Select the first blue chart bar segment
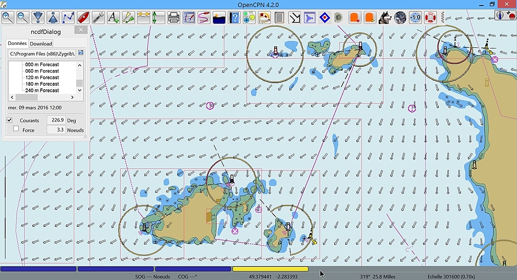Image resolution: width=517 pixels, height=280 pixels. 38,269
